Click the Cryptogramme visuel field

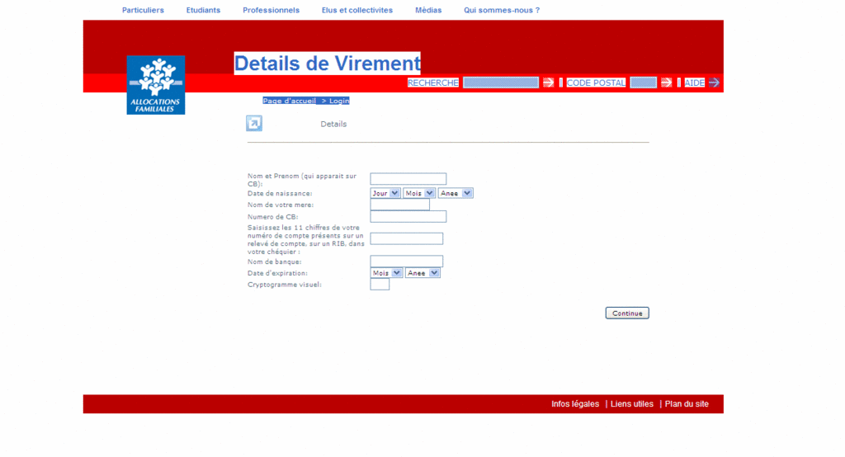380,285
